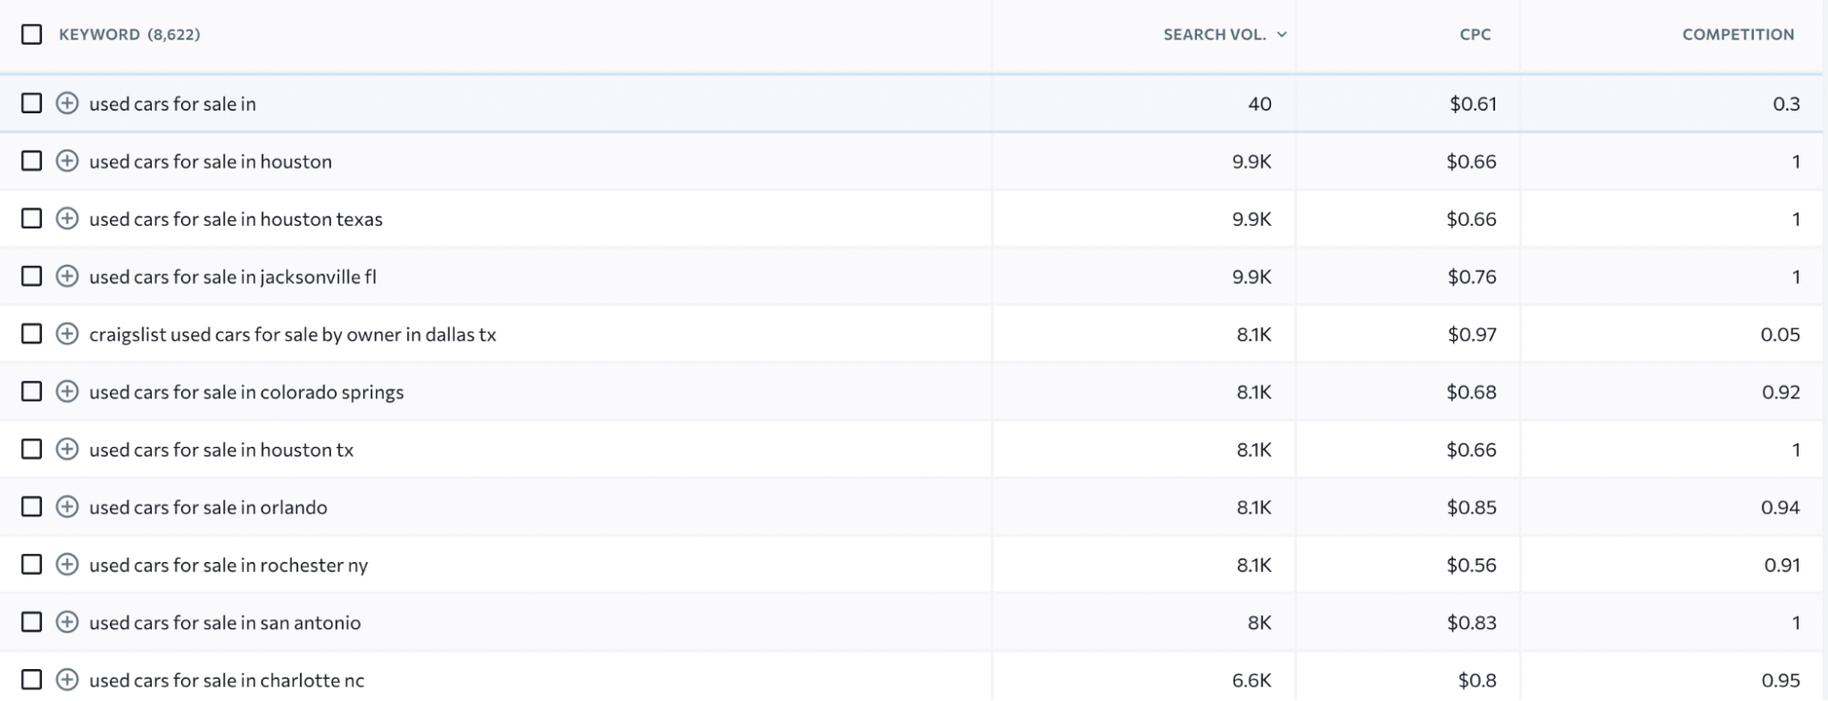Sort by the Competition column header
This screenshot has height=701, width=1828.
1738,35
